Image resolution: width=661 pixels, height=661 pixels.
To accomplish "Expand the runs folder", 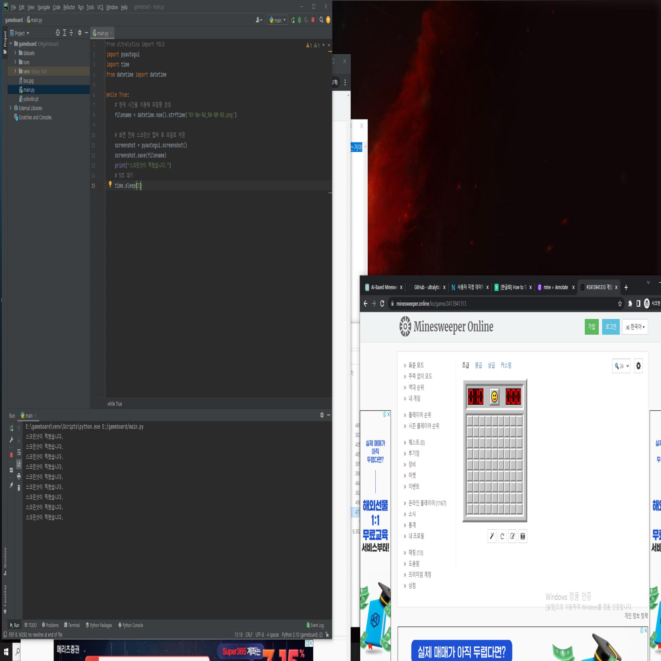I will [x=15, y=62].
